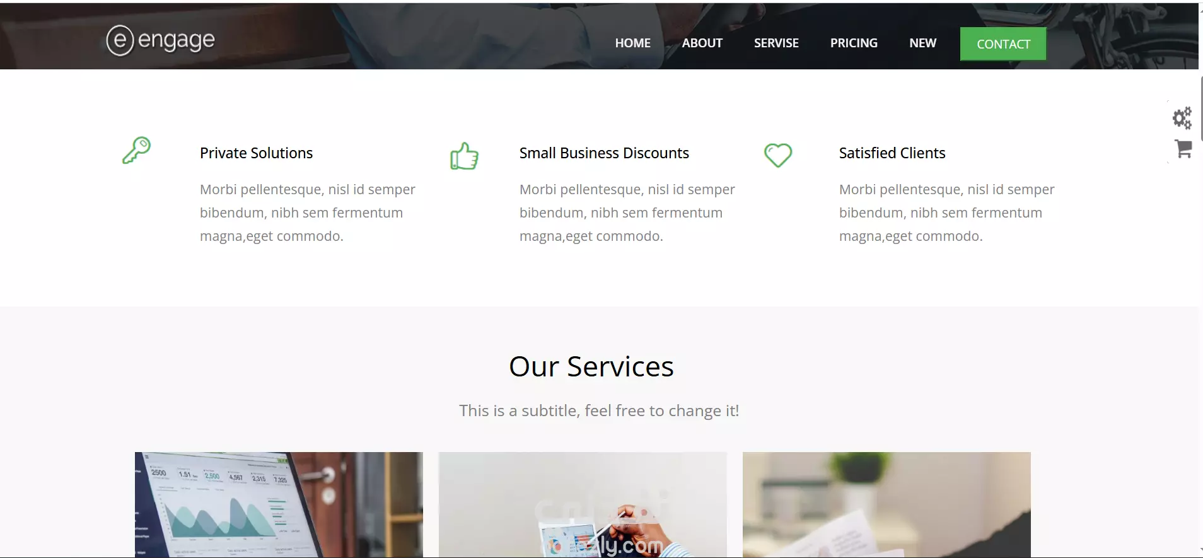
Task: Click the Private Solutions heading
Action: tap(256, 153)
